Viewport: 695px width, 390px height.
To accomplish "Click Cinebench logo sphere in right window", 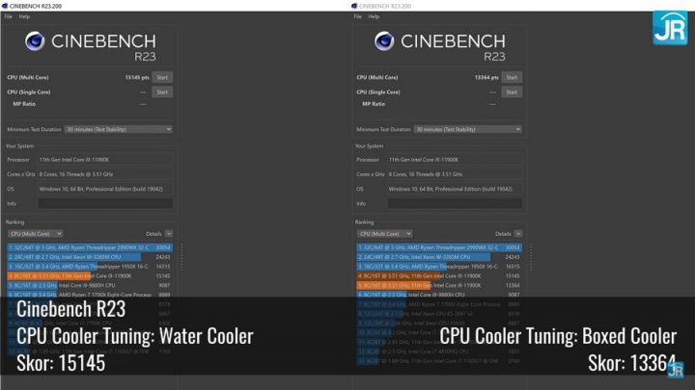I will (384, 41).
